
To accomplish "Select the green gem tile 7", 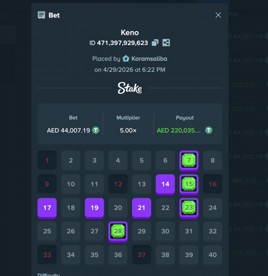I will (x=189, y=161).
